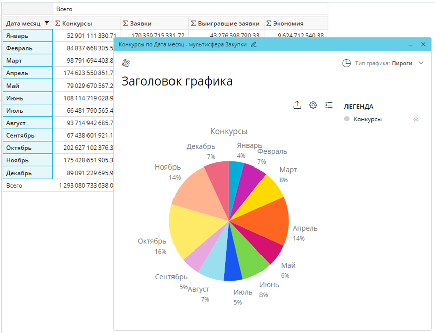
Task: Click the filter icon in Дата месяц header
Action: (x=47, y=23)
